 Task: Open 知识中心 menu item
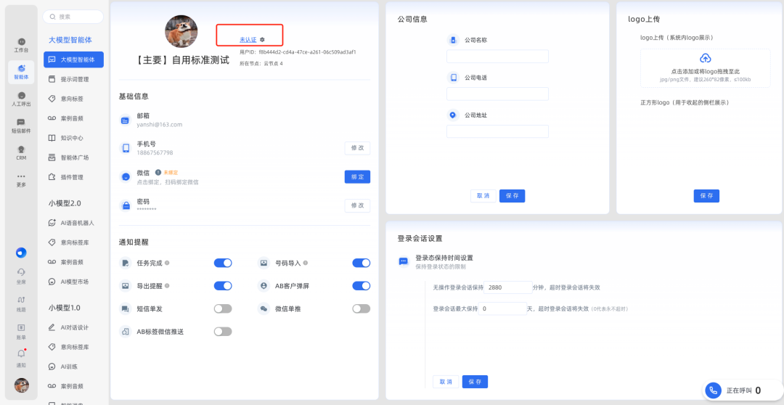pos(71,138)
